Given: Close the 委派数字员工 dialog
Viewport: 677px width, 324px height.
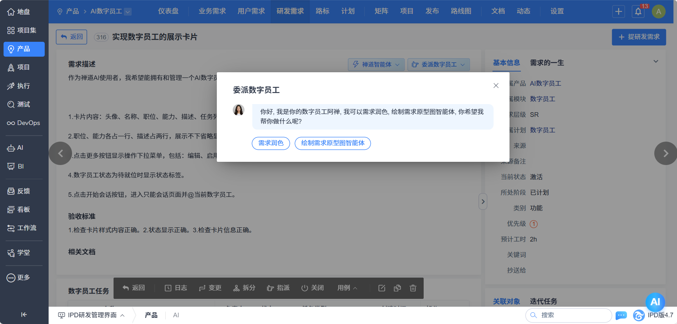Looking at the screenshot, I should (x=496, y=86).
